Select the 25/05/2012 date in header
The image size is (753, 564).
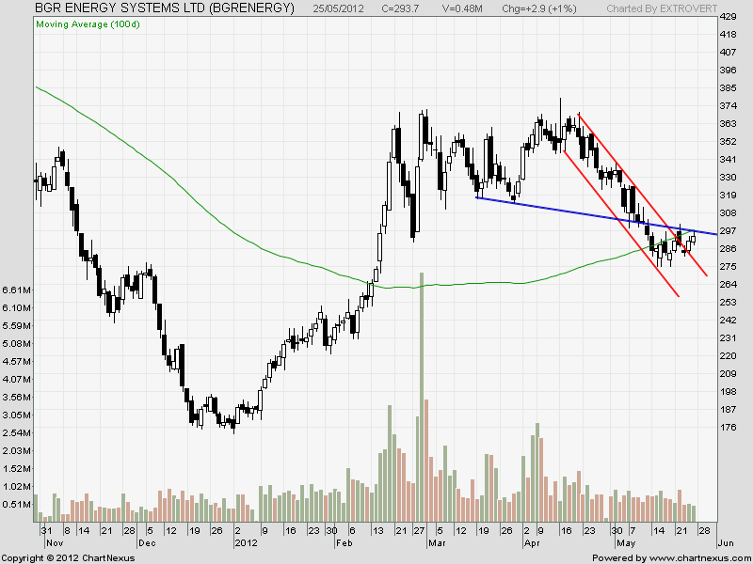pos(342,8)
